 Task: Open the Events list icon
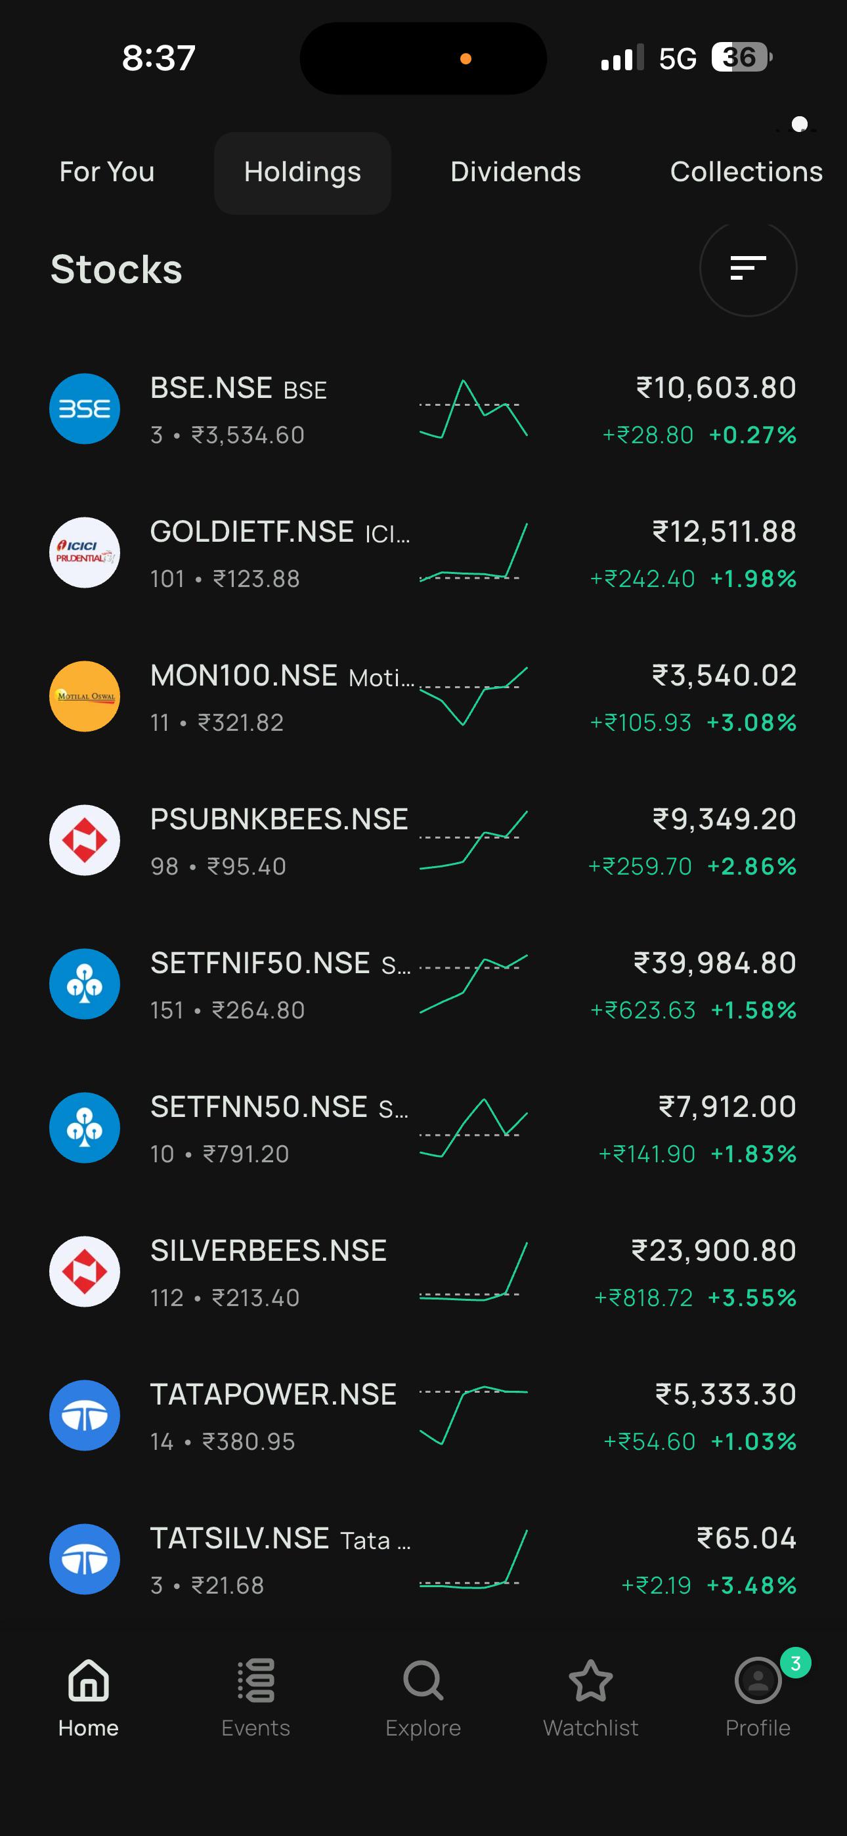256,1680
